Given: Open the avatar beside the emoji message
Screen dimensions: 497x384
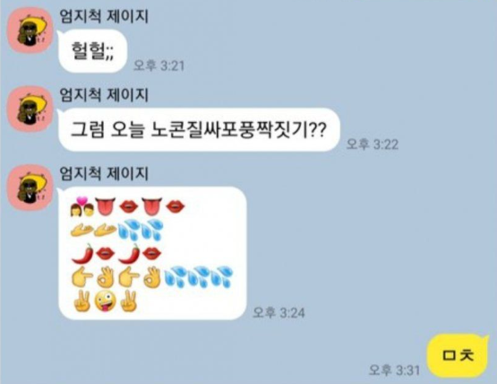Looking at the screenshot, I should pos(30,188).
